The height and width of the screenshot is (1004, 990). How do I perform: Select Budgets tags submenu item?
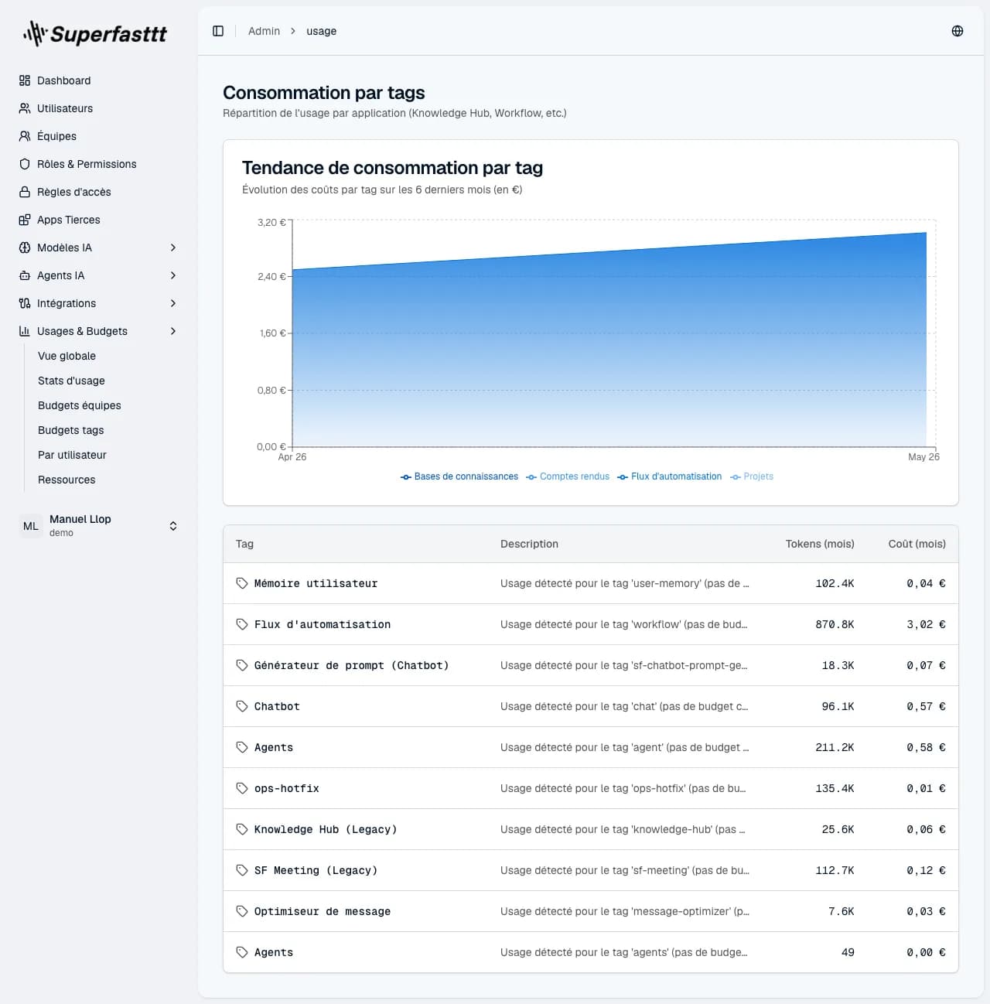point(70,430)
